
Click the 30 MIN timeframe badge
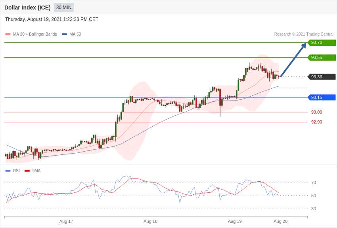64,8
